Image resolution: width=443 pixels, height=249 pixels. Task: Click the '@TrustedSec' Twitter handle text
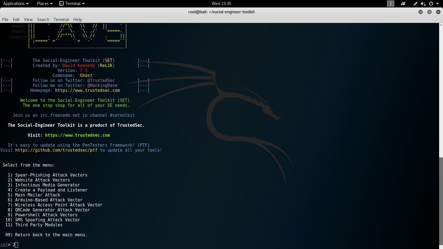pos(101,81)
